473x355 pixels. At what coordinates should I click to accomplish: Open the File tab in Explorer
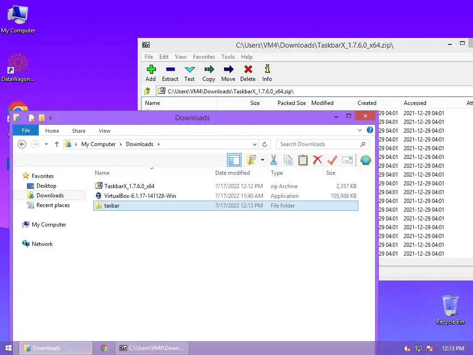tap(26, 130)
